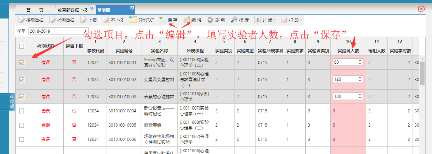Click the 上报 upload icon
This screenshot has height=154, width=432.
coord(84,20)
